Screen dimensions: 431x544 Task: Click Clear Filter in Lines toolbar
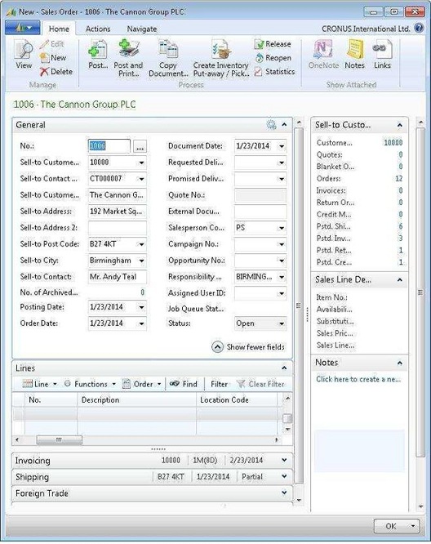tap(260, 384)
